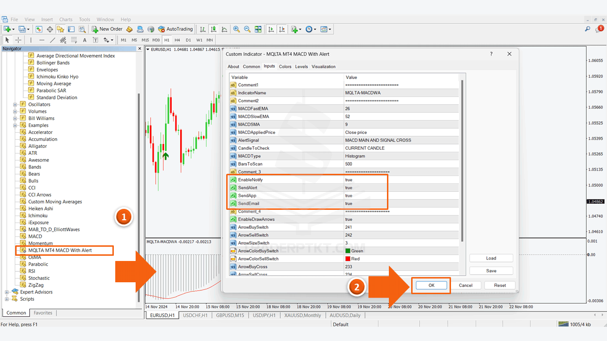The width and height of the screenshot is (607, 341).
Task: Select the Fibonacci Retracement tool
Action: pyautogui.click(x=74, y=40)
